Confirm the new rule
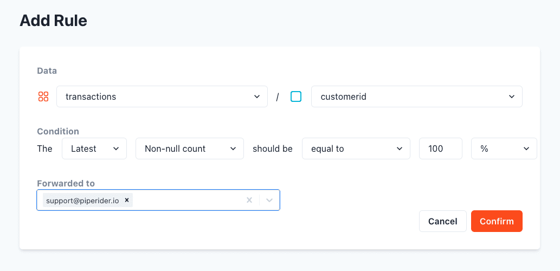This screenshot has width=560, height=271. click(x=497, y=221)
